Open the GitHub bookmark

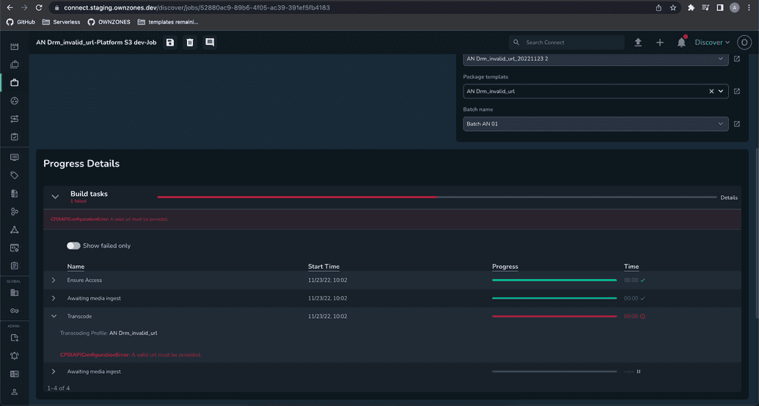pyautogui.click(x=21, y=22)
